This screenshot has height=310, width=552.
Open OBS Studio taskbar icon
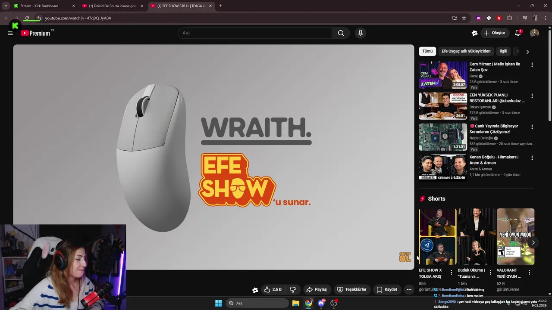(334, 303)
